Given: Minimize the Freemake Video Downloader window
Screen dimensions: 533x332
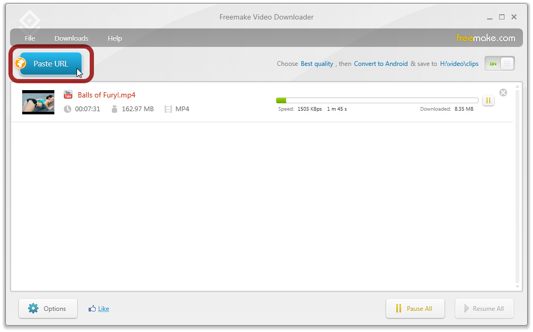Looking at the screenshot, I should click(490, 17).
